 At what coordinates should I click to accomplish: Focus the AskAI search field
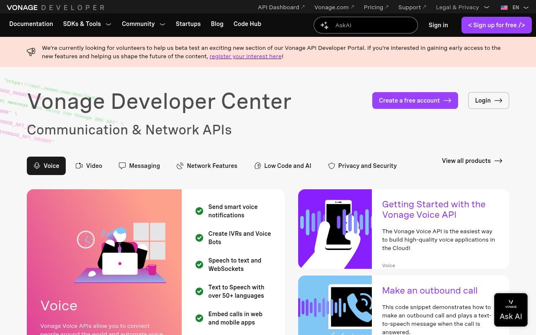(x=366, y=25)
